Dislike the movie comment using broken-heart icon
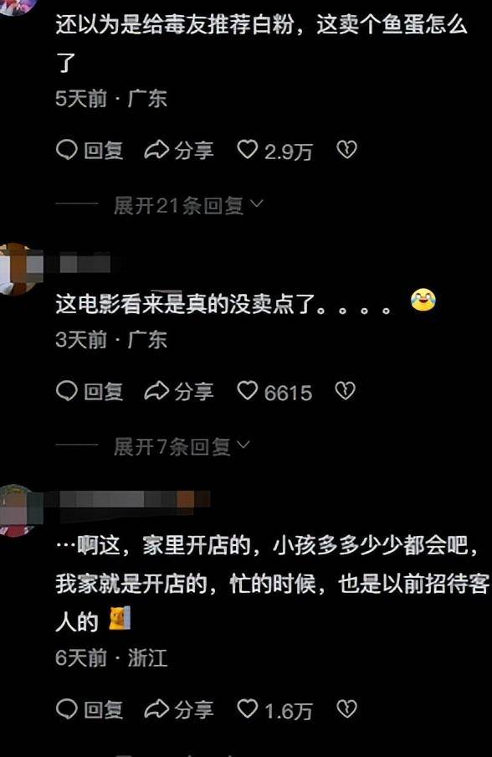This screenshot has height=757, width=492. (x=345, y=390)
